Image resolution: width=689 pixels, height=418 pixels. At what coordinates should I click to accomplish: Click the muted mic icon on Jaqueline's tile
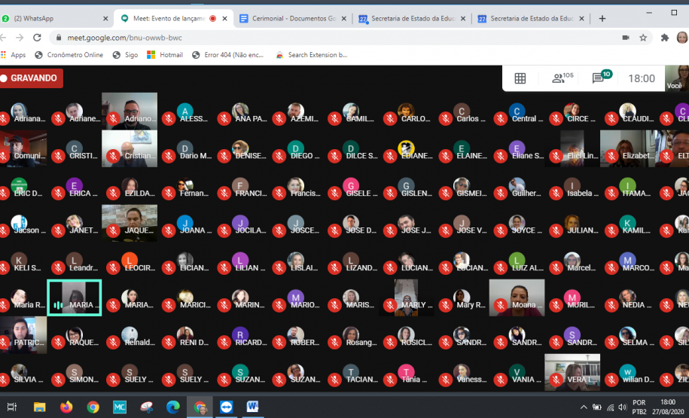(113, 230)
